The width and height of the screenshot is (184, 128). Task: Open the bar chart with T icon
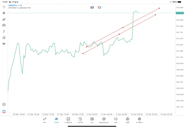(4, 19)
